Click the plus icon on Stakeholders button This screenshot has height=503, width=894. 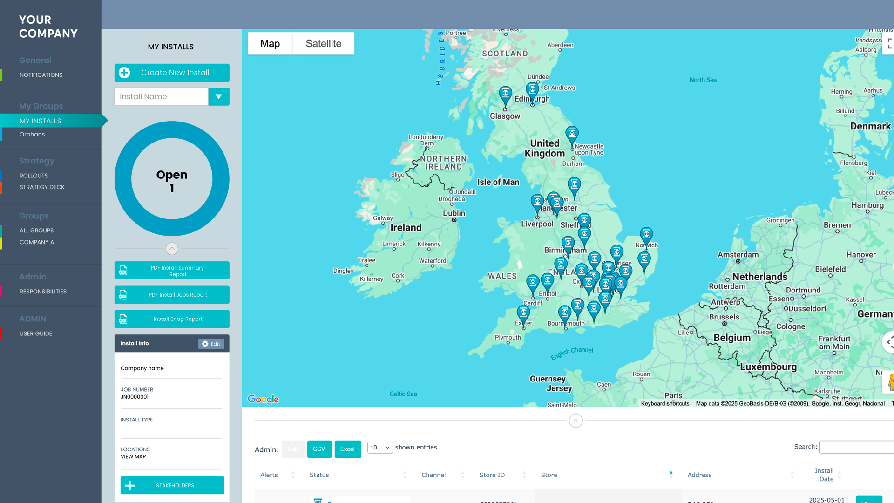(130, 485)
